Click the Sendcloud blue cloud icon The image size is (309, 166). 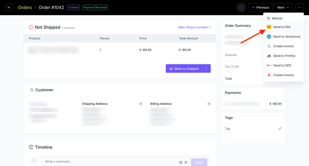coord(269,36)
